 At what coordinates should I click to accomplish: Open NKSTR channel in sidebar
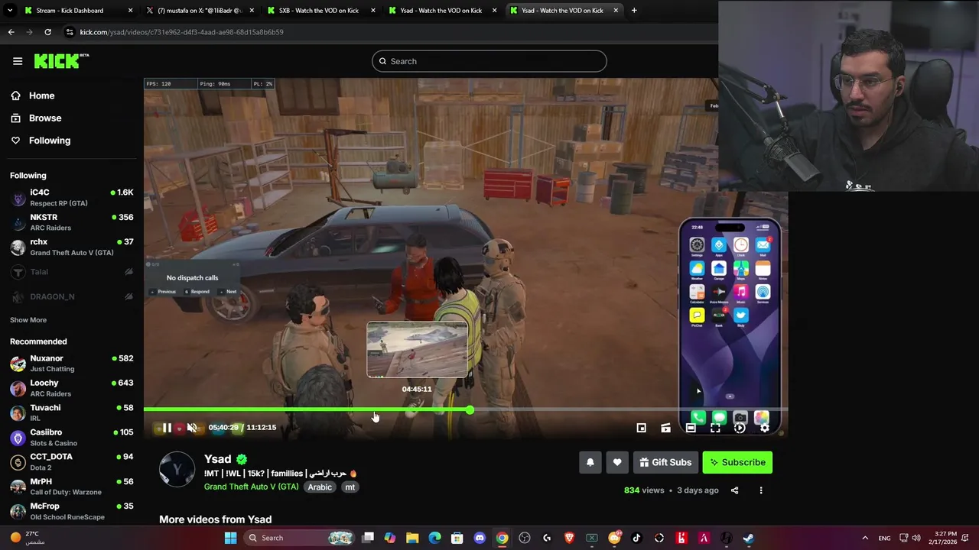(72, 222)
